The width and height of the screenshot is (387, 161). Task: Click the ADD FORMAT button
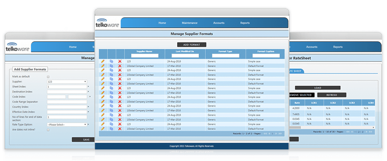[192, 45]
